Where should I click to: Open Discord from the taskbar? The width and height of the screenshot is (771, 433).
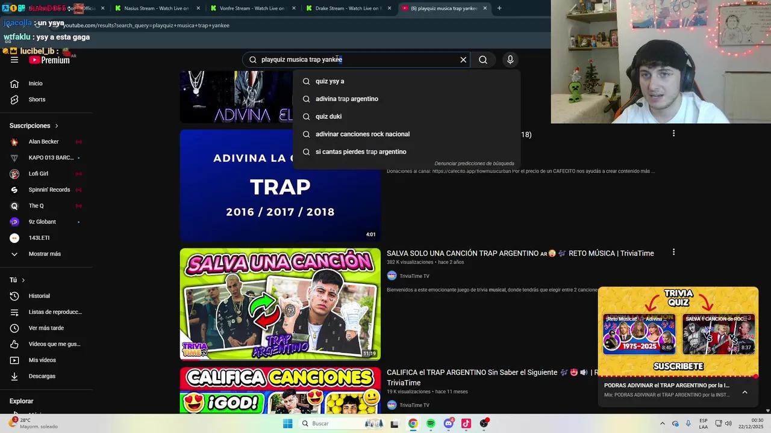[449, 423]
